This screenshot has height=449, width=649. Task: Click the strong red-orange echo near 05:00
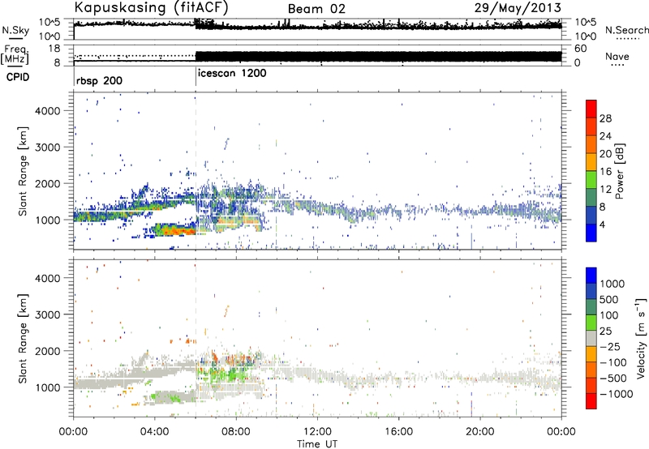(x=176, y=230)
